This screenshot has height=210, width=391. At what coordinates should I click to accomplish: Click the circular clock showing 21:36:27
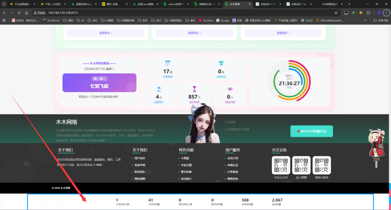click(x=289, y=81)
